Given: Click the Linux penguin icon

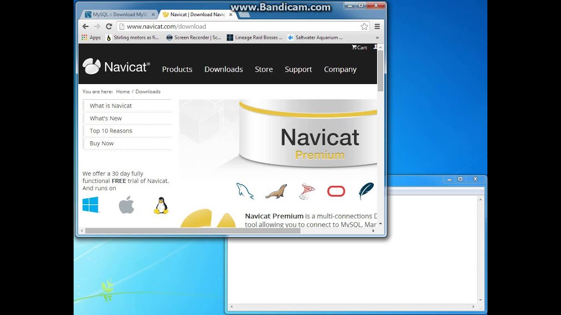Looking at the screenshot, I should [161, 205].
